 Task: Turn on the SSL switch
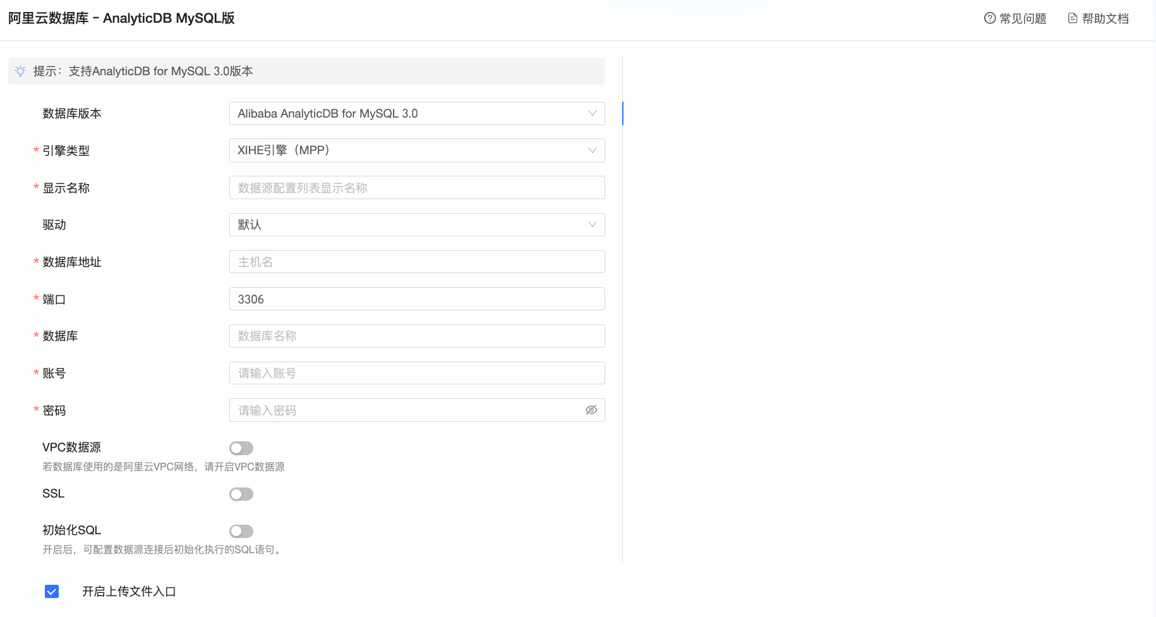coord(241,494)
